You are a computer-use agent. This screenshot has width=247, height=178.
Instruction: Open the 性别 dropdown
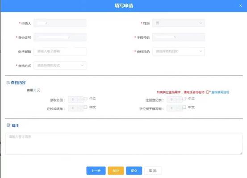[179, 23]
